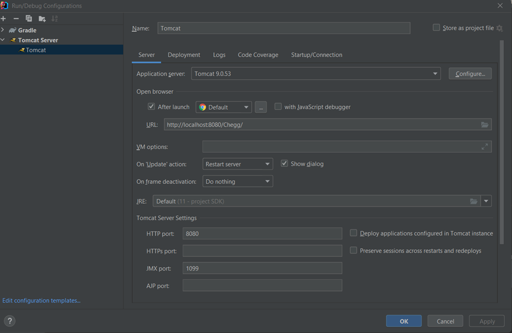Switch to the Server tab
The width and height of the screenshot is (512, 333).
[147, 55]
